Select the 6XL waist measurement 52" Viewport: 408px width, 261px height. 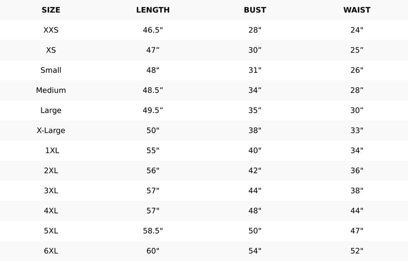[357, 251]
